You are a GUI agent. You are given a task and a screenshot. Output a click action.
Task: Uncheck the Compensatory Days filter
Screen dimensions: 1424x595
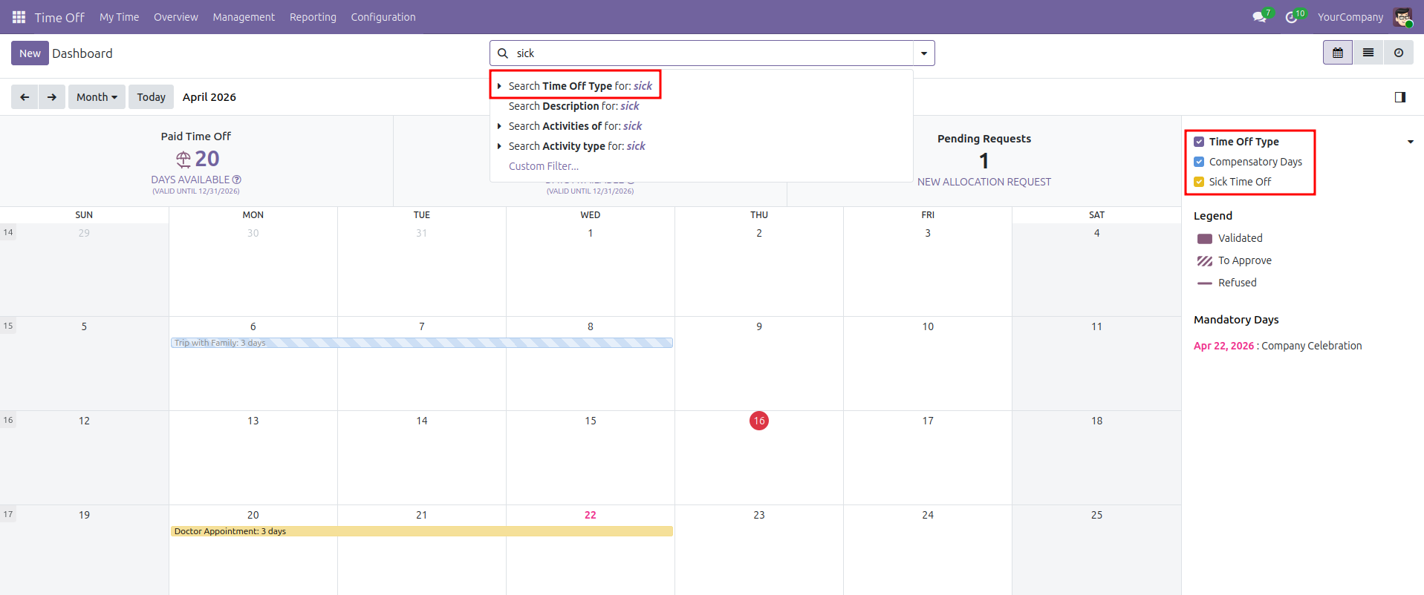tap(1199, 162)
